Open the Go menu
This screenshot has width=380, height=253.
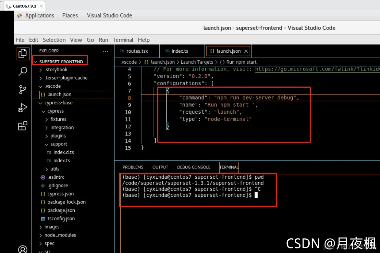point(90,40)
